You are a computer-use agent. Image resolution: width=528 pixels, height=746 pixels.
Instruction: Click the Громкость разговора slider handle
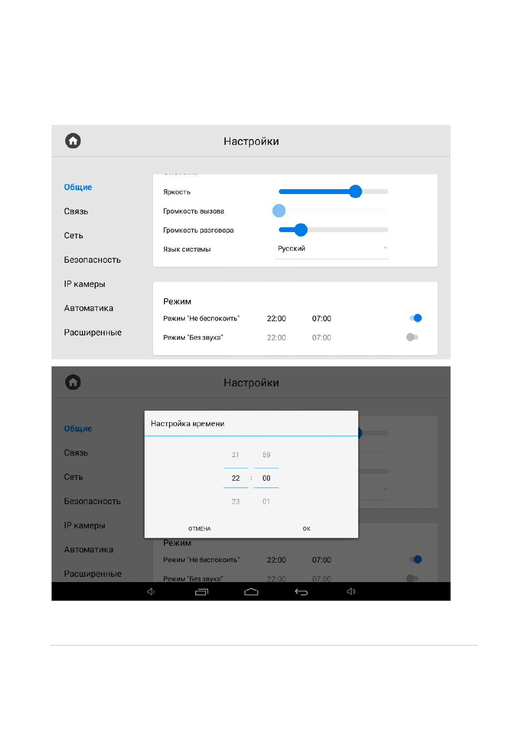[x=301, y=230]
